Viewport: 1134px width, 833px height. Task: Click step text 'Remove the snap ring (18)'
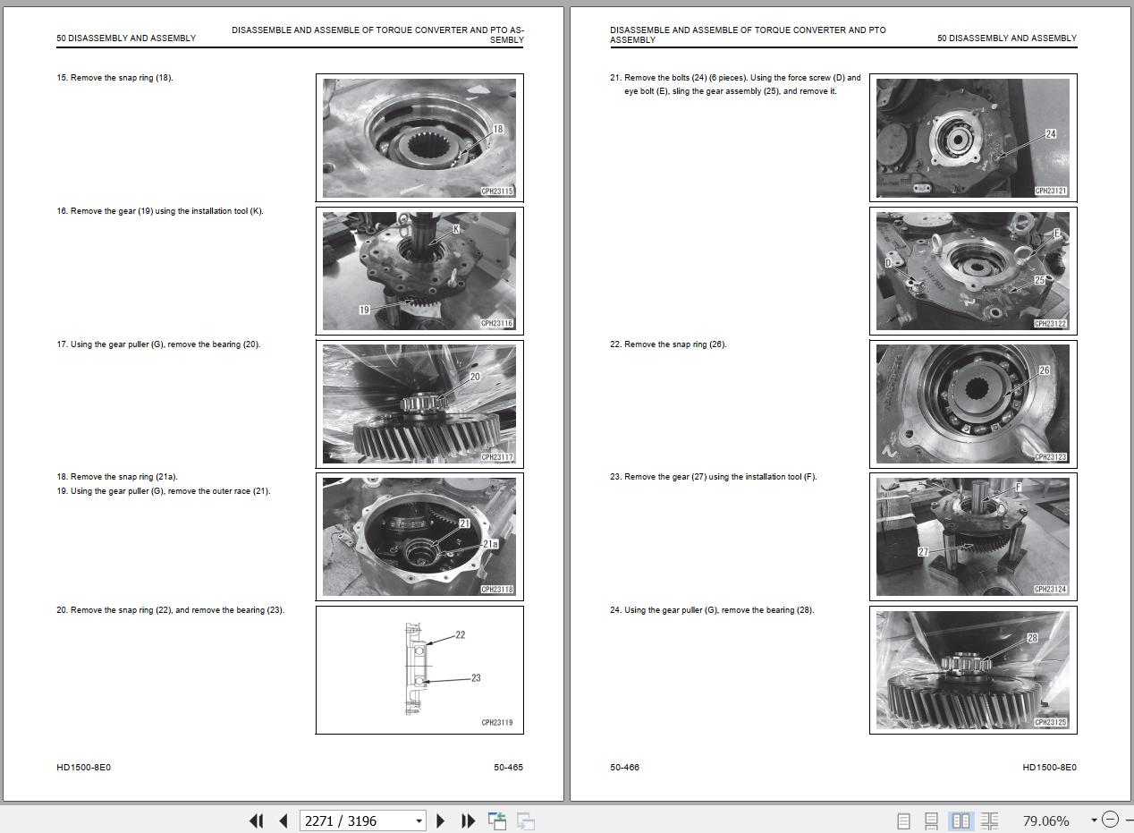click(x=122, y=78)
